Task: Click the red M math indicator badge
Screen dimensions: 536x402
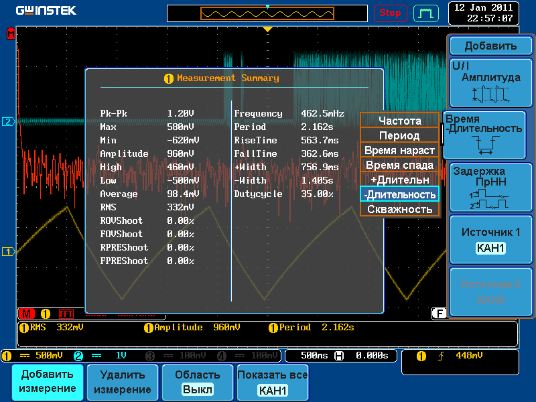Action: [27, 313]
